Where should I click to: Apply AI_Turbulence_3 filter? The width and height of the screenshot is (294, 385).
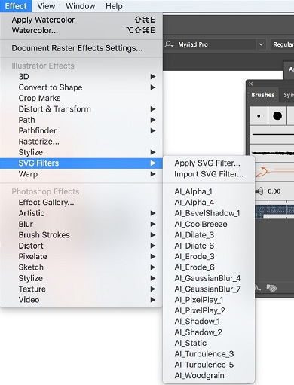(209, 353)
